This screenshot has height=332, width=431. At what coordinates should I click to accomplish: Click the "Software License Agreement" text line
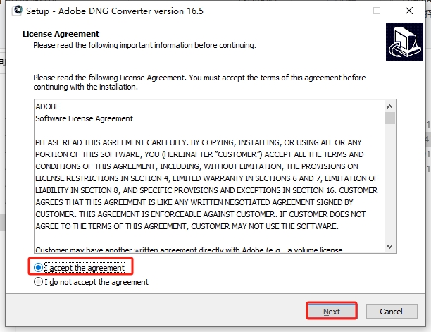tap(84, 118)
